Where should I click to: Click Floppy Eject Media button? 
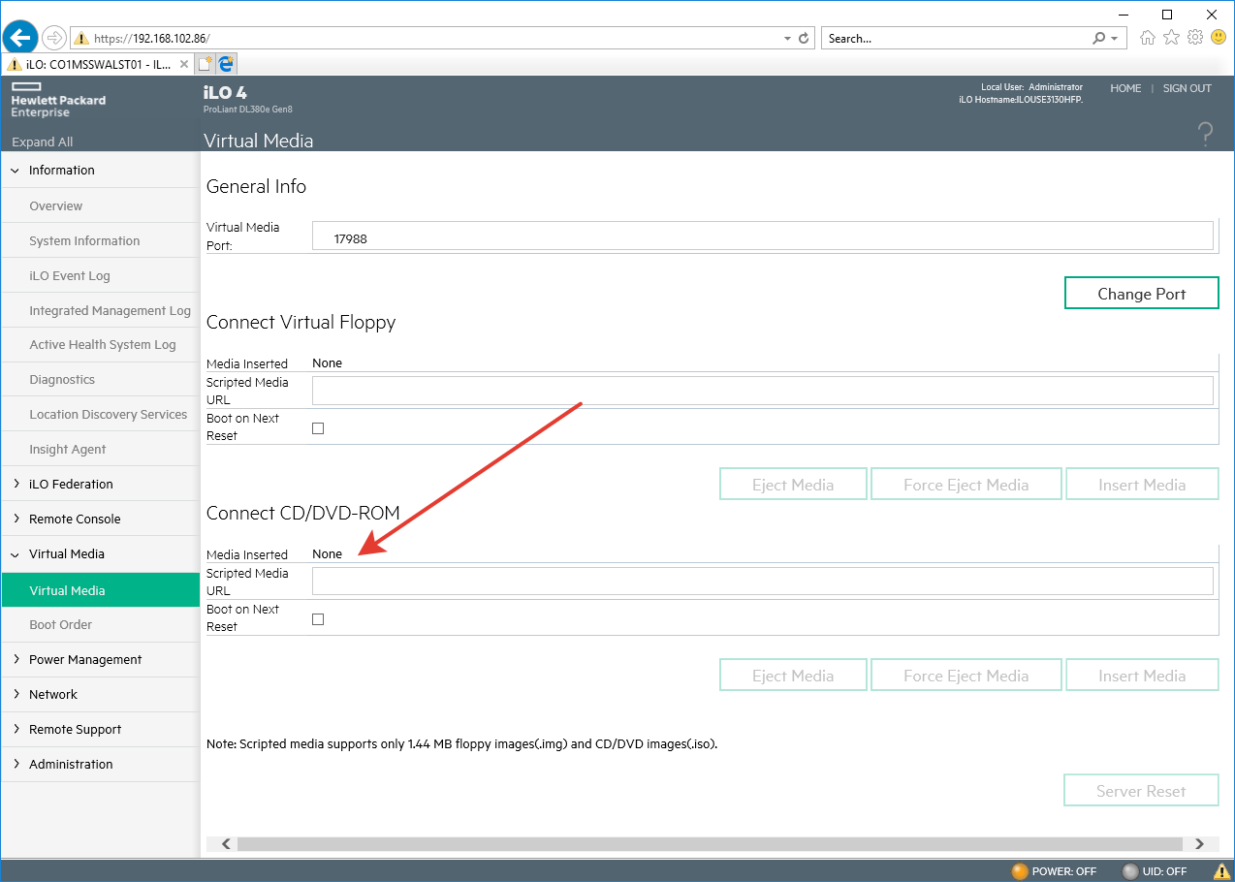pos(793,485)
